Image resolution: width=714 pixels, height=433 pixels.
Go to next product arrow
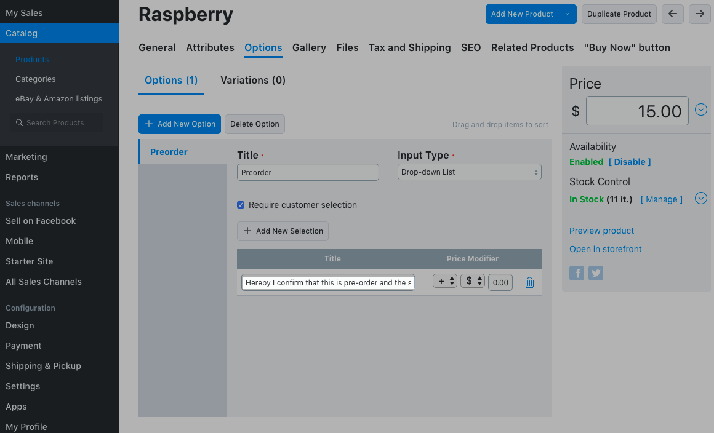tap(700, 14)
